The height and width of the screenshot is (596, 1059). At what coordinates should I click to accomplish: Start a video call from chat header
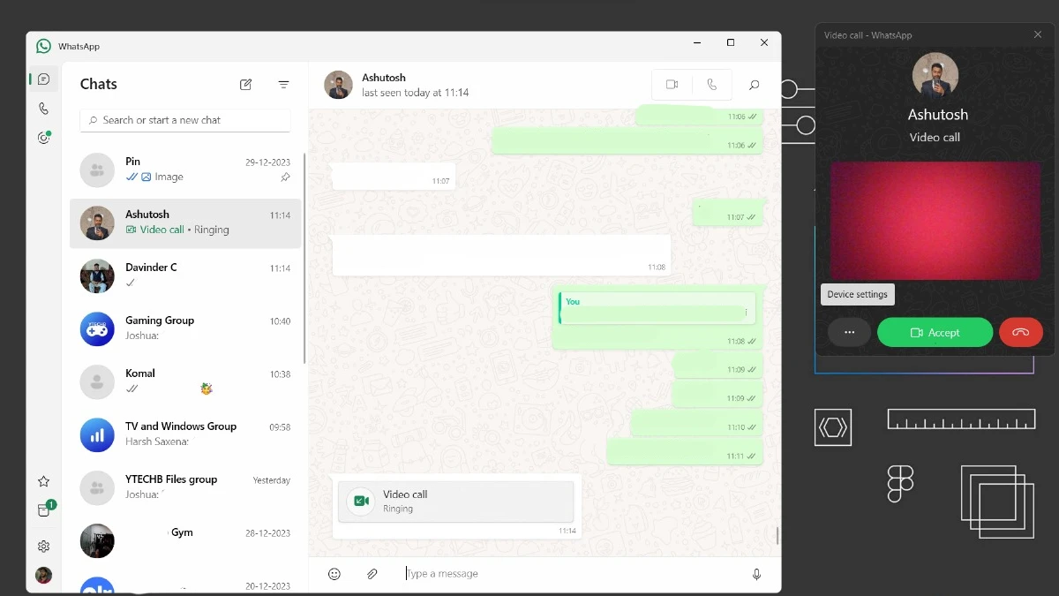click(x=672, y=85)
